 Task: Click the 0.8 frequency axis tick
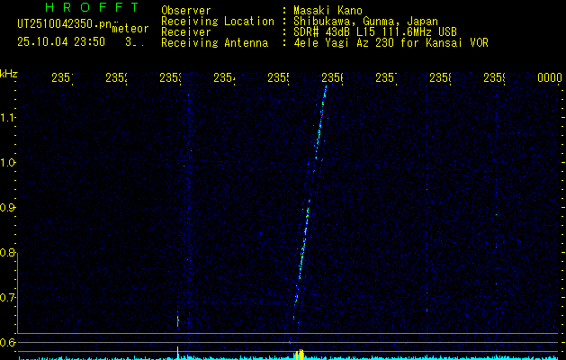pyautogui.click(x=9, y=253)
